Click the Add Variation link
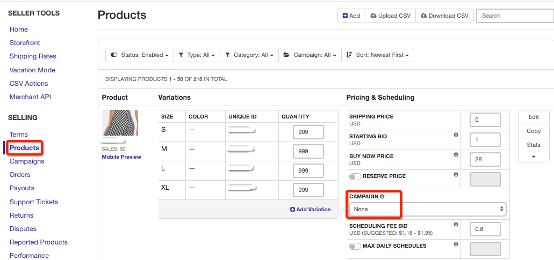Image resolution: width=554 pixels, height=260 pixels. point(311,209)
